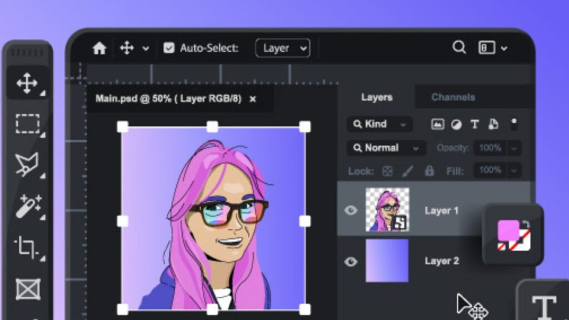569x320 pixels.
Task: Click the background no-color swatch
Action: click(x=523, y=243)
